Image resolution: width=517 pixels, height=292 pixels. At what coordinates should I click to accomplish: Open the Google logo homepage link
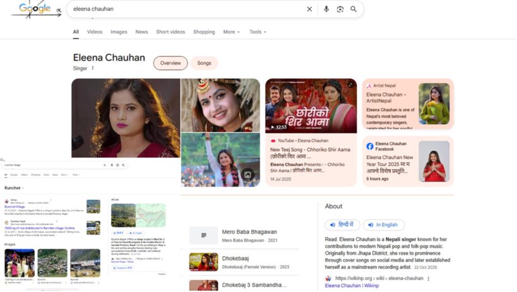pyautogui.click(x=35, y=9)
